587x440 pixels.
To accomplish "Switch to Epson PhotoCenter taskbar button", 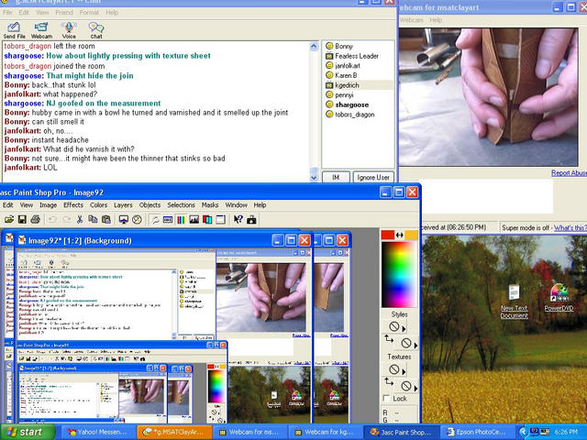I will pyautogui.click(x=477, y=432).
